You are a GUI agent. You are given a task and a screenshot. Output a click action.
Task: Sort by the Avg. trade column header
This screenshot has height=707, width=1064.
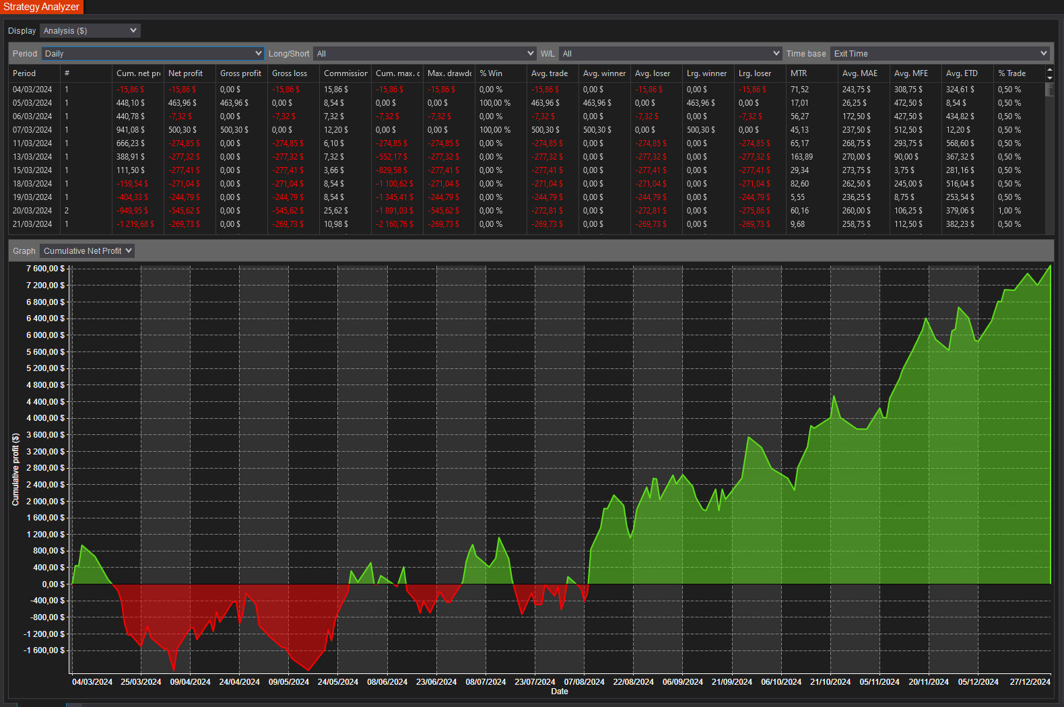click(x=553, y=73)
